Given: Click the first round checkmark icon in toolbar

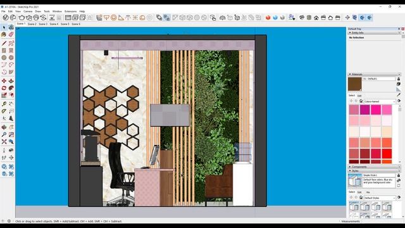Looking at the screenshot, I should (x=6, y=18).
